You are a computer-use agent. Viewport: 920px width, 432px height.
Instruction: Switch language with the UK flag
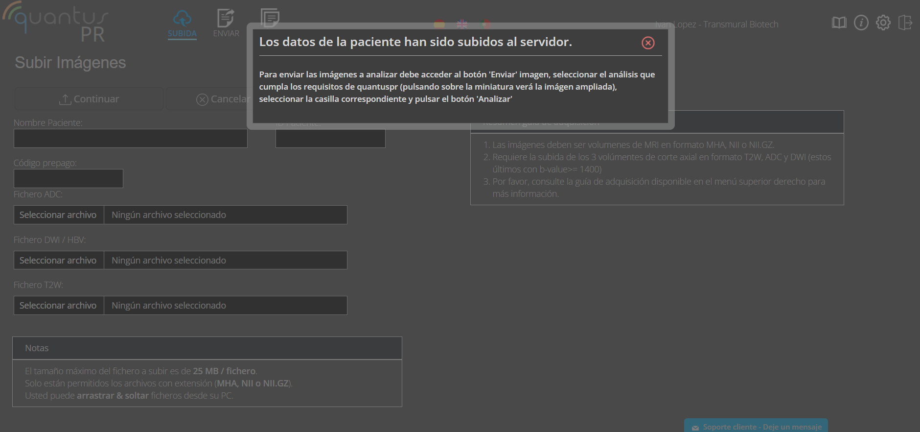pyautogui.click(x=462, y=24)
